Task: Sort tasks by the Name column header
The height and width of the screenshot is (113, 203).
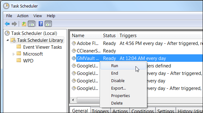Action: [x=86, y=36]
